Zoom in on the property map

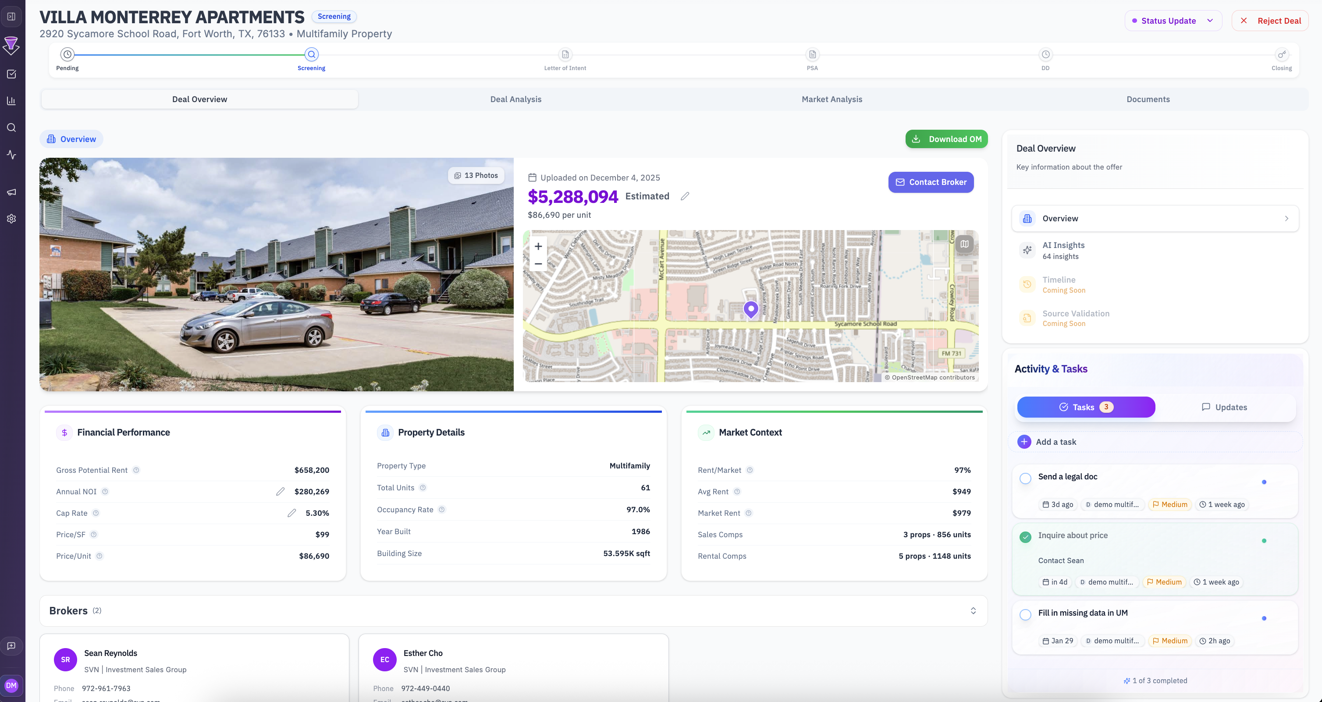(x=538, y=246)
